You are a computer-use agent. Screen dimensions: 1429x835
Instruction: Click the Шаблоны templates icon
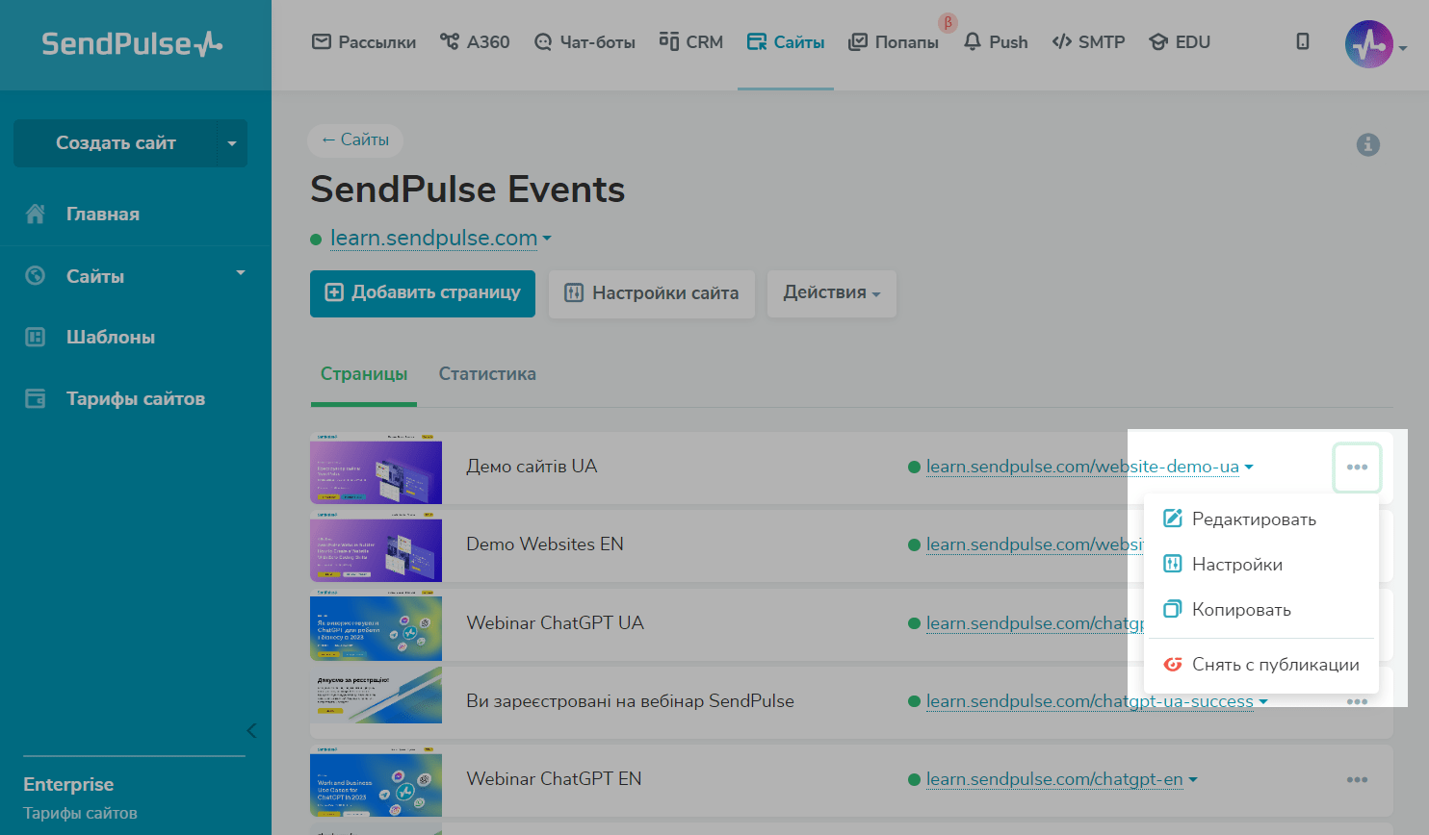[36, 337]
